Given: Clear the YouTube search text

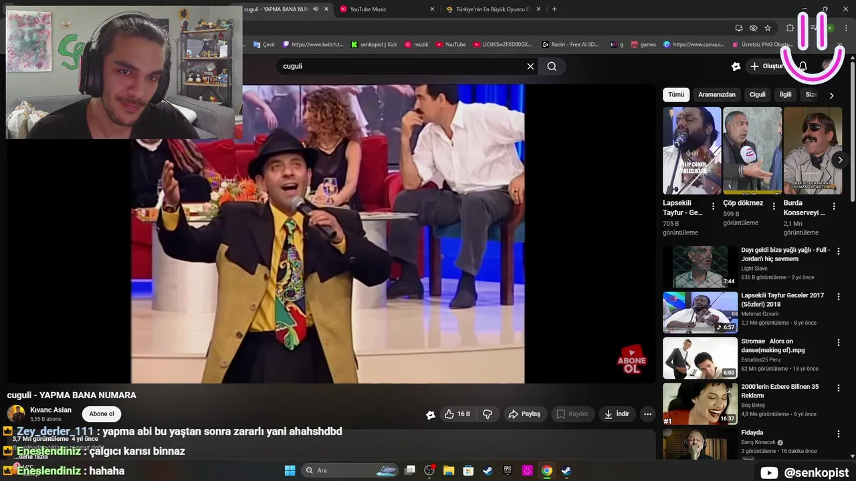Looking at the screenshot, I should 530,66.
